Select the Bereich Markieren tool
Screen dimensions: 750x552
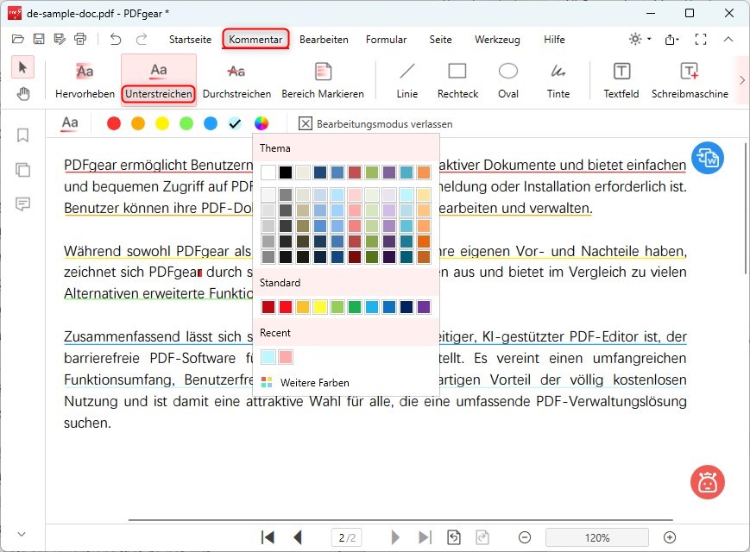click(323, 79)
